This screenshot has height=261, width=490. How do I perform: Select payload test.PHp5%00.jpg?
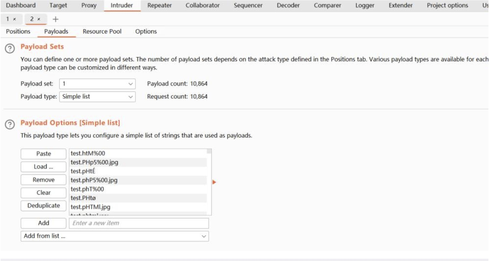[x=139, y=162]
